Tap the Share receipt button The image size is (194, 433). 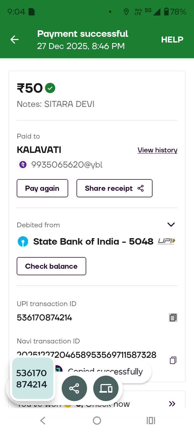(114, 188)
